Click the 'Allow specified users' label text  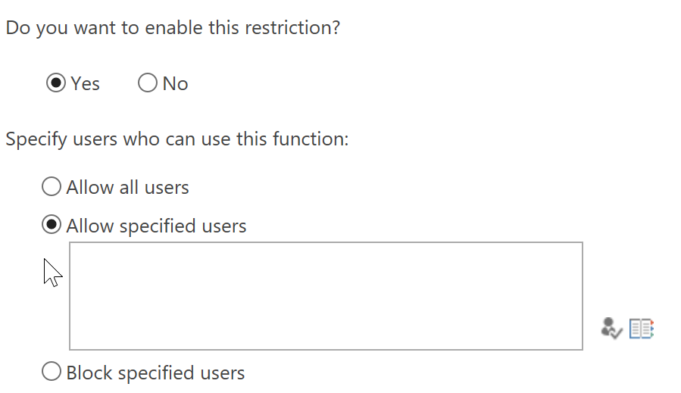pyautogui.click(x=156, y=226)
